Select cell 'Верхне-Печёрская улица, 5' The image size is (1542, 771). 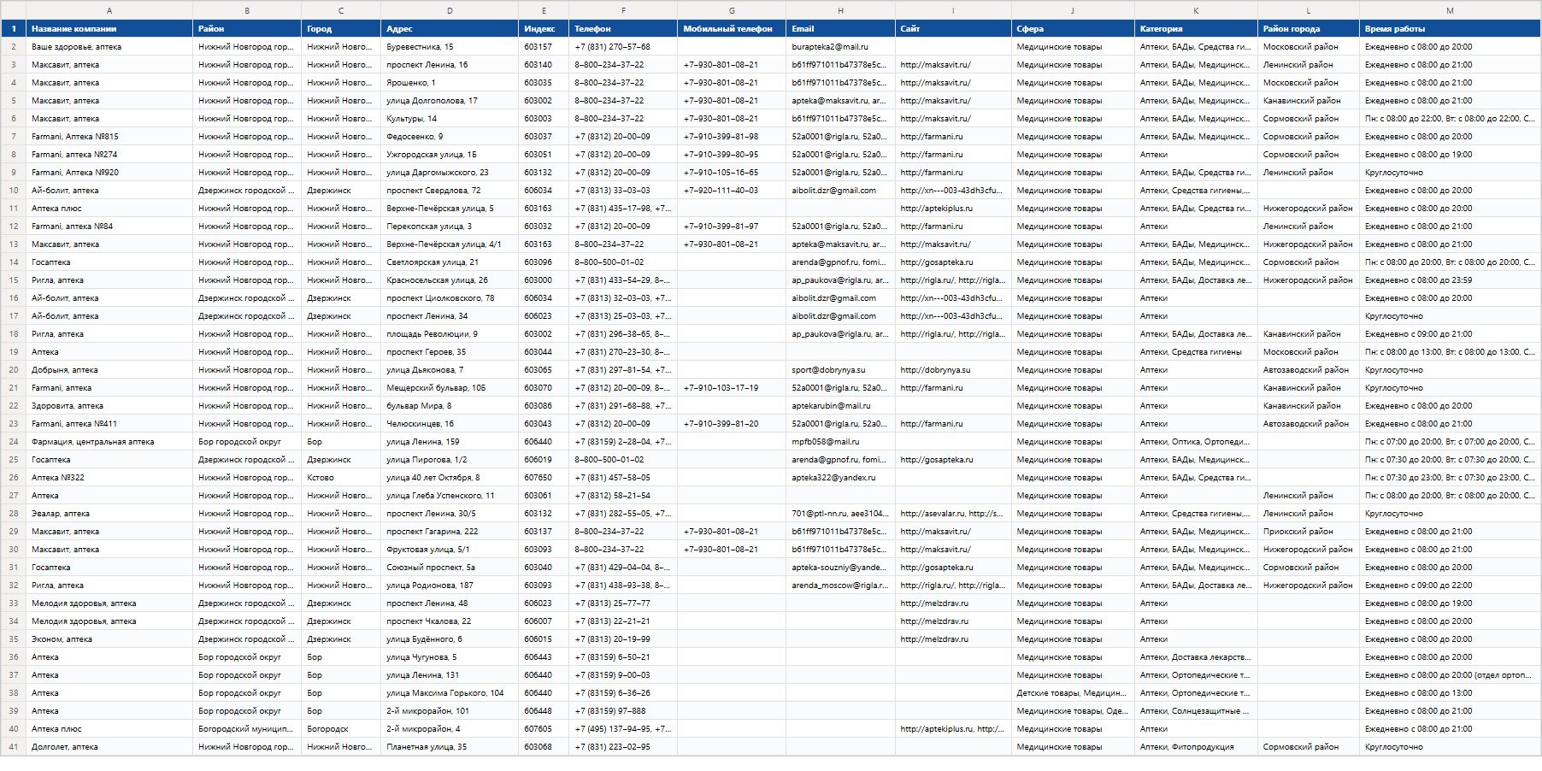(450, 209)
